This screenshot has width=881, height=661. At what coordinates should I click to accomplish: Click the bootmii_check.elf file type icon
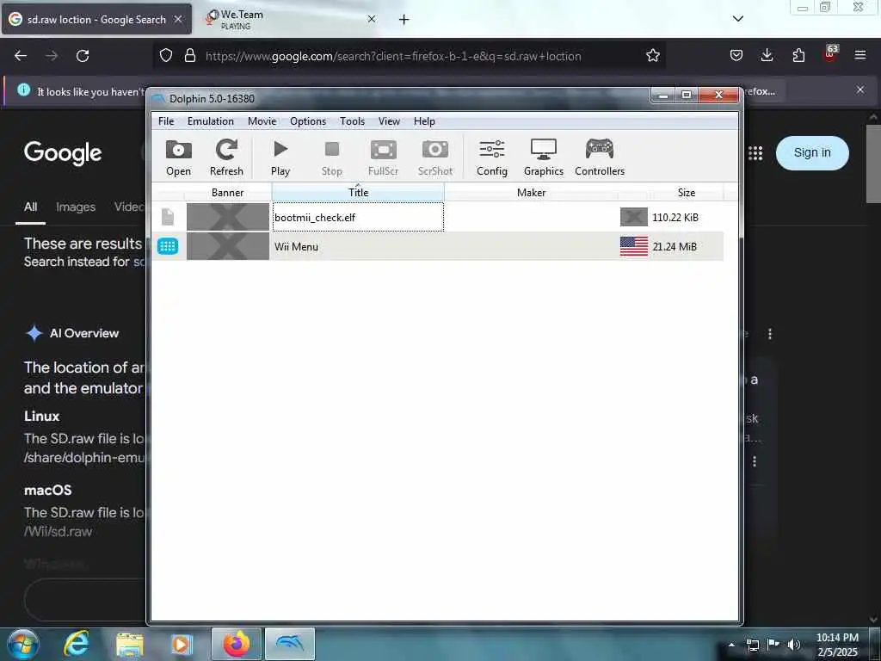(168, 217)
